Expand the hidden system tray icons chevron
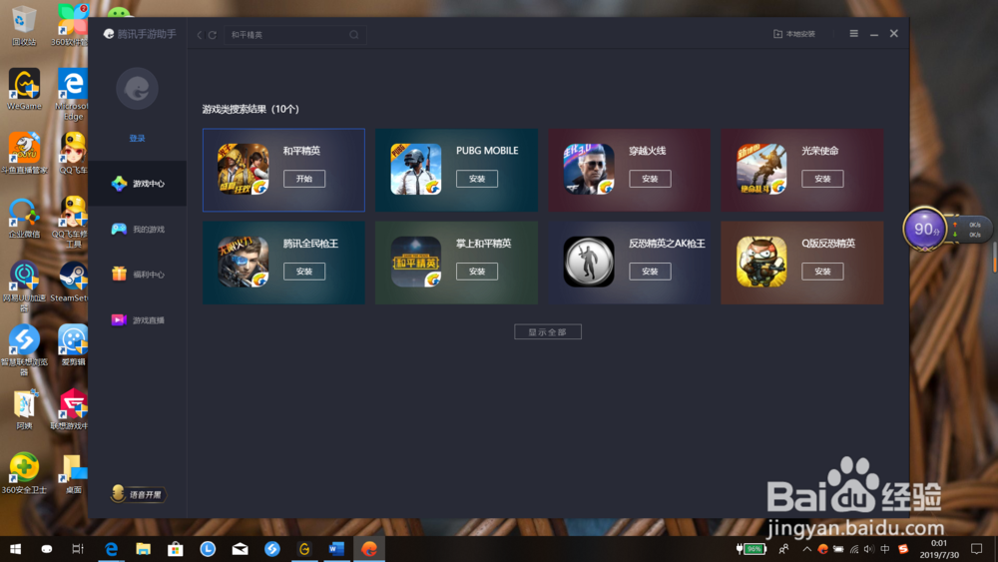The width and height of the screenshot is (998, 562). click(806, 549)
